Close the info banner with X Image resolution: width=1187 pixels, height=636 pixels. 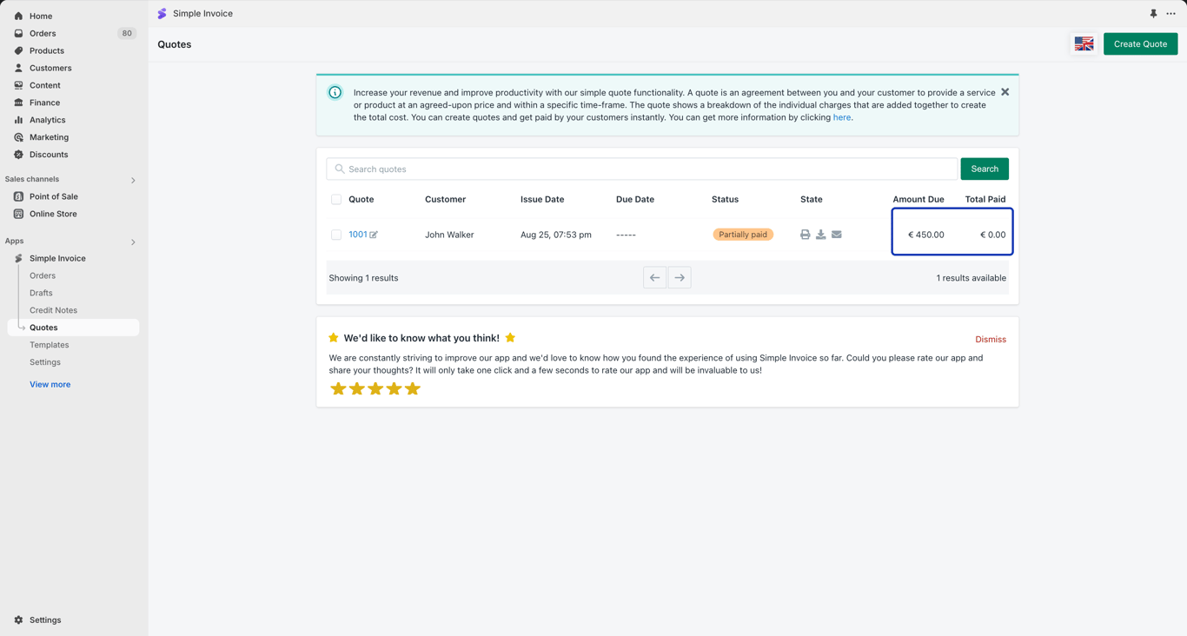click(x=1005, y=92)
